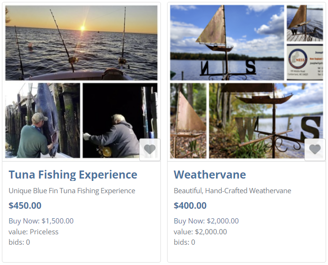Click the $450.00 current bid price

(25, 205)
